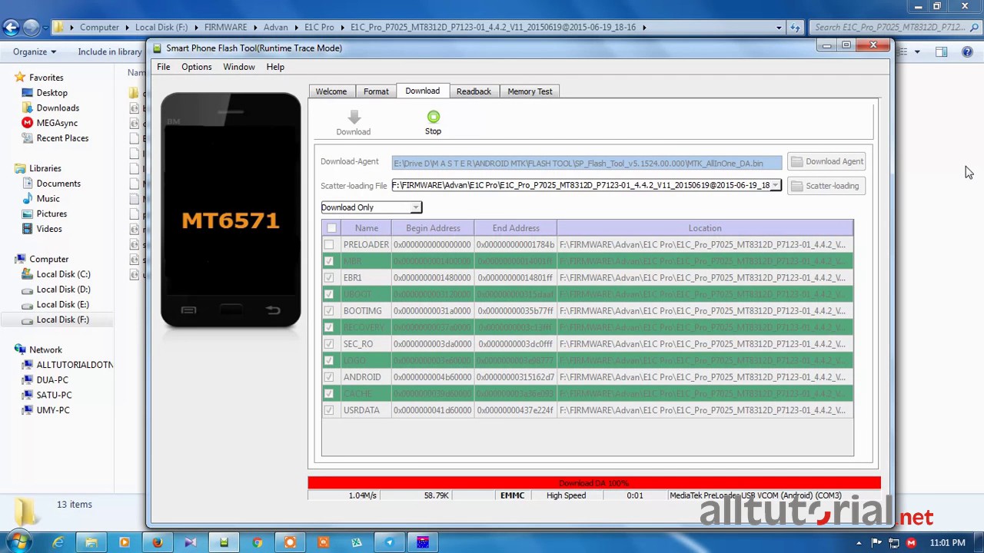Toggle the BOOTIMG row checkbox
Viewport: 984px width, 553px height.
click(x=329, y=311)
